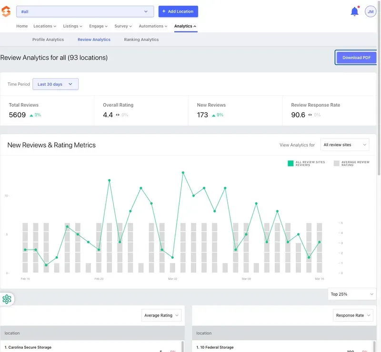Switch to the Profile Analytics tab
Image resolution: width=381 pixels, height=352 pixels.
click(48, 40)
